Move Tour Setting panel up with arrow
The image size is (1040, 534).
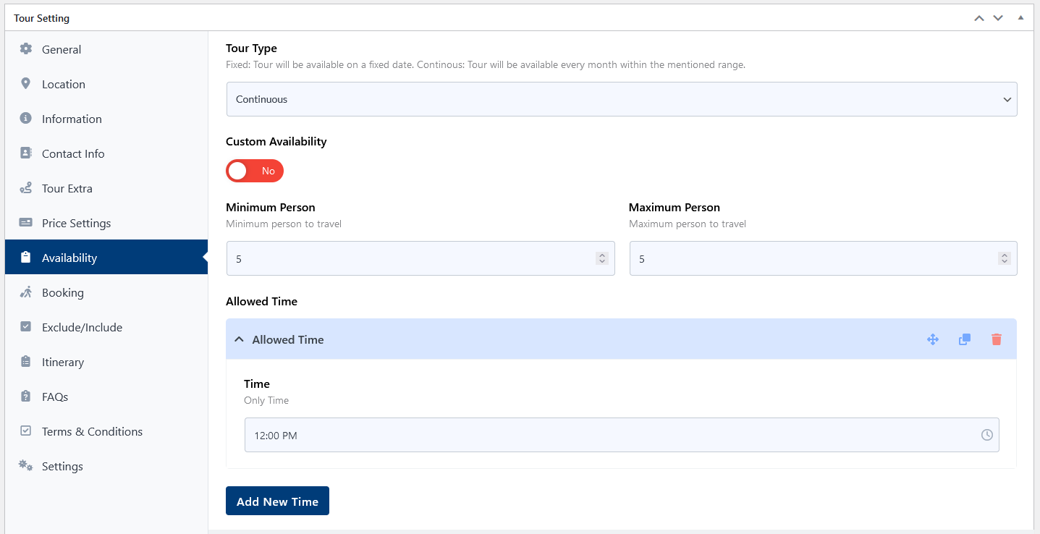[x=979, y=18]
